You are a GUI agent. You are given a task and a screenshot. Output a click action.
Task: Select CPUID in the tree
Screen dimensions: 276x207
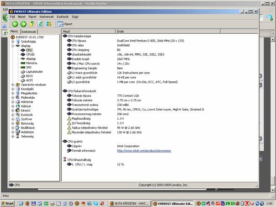[x=30, y=54]
